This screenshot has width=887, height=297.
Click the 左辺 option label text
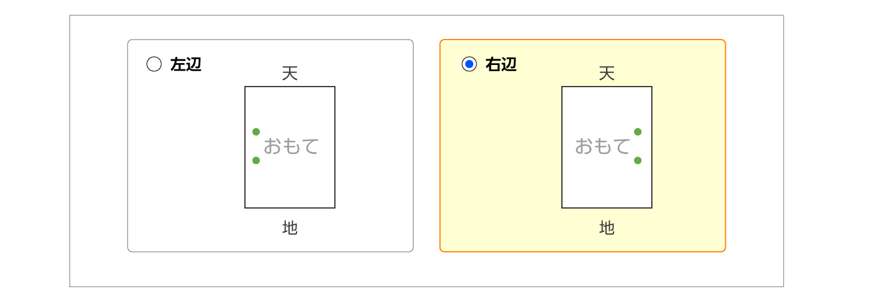point(186,64)
